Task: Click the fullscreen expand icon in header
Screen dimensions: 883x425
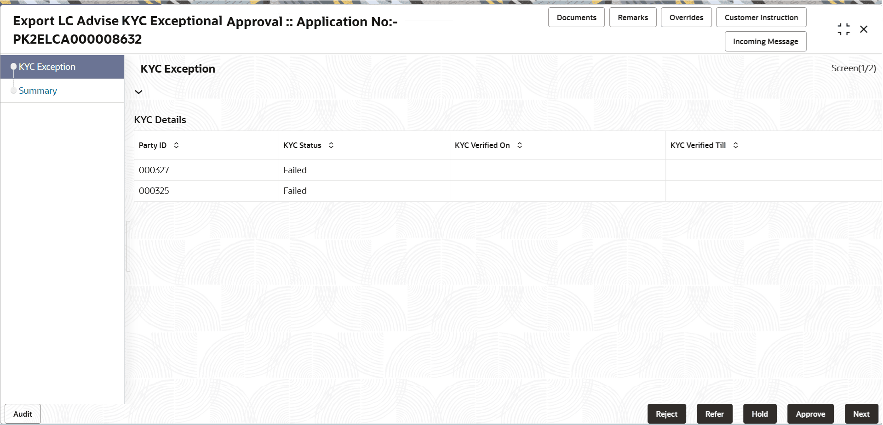Action: pyautogui.click(x=844, y=28)
